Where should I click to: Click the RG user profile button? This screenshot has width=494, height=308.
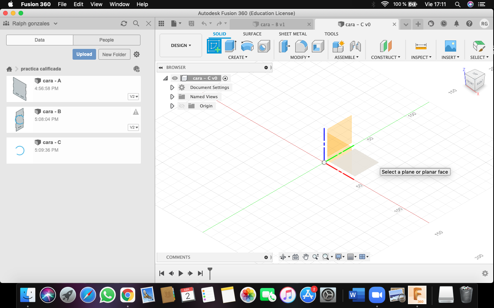pos(484,23)
